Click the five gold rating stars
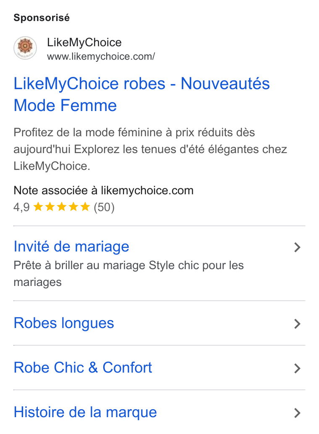319x434 pixels. point(62,207)
